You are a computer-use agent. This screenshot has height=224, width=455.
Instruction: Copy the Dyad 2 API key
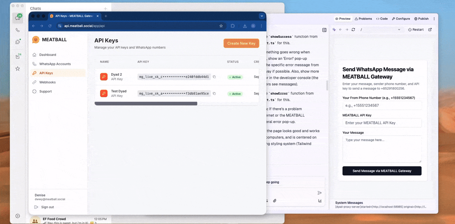pyautogui.click(x=214, y=77)
